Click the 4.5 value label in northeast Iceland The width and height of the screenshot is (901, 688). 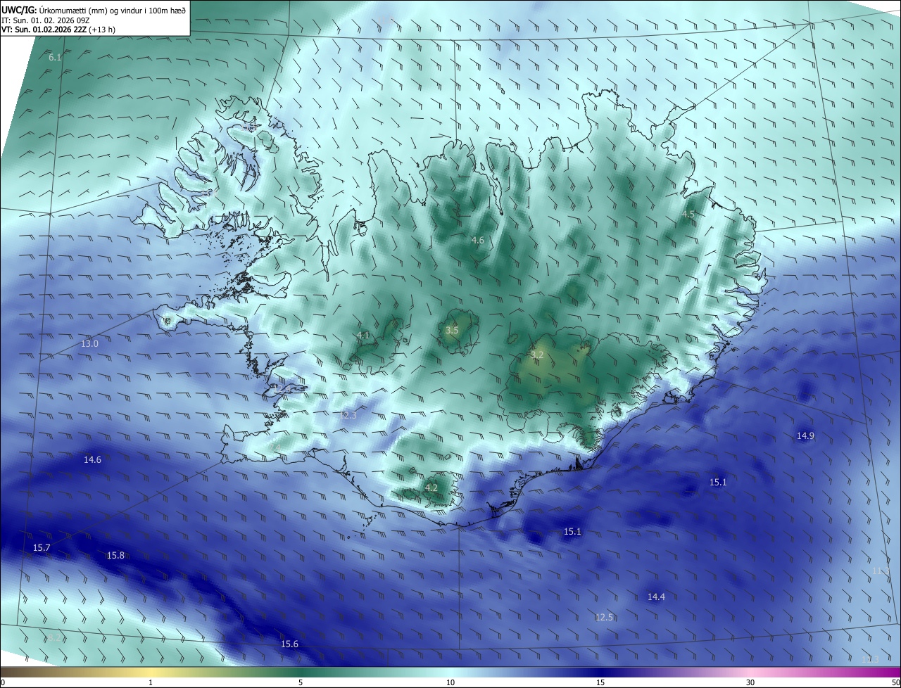pyautogui.click(x=688, y=214)
